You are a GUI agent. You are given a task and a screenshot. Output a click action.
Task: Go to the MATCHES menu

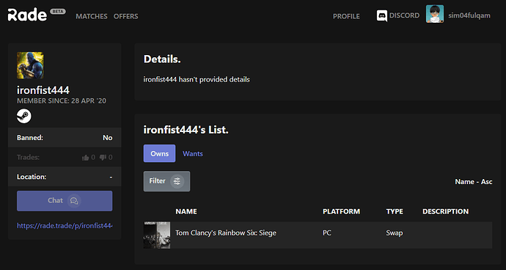(x=92, y=16)
